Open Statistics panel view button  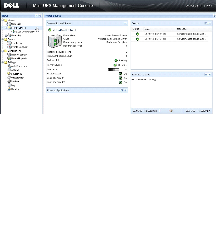(206, 74)
